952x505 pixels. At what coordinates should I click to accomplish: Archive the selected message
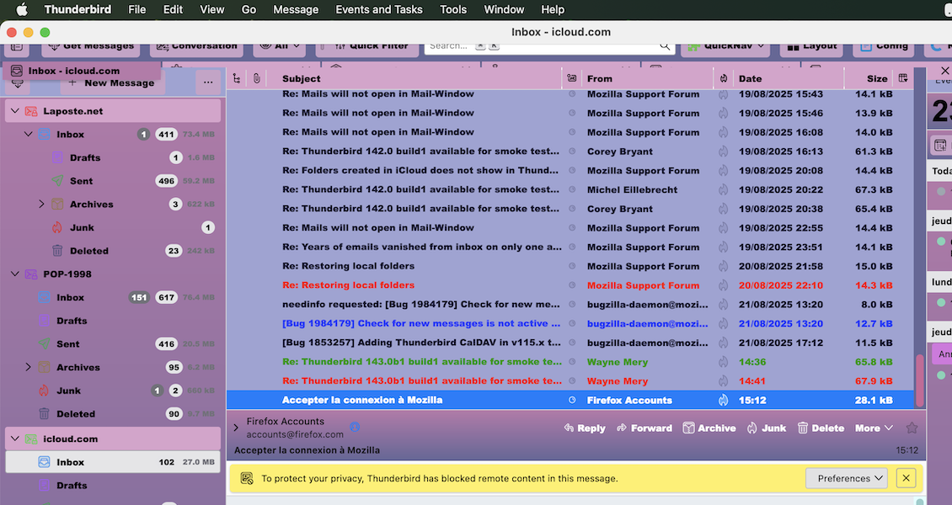[709, 428]
